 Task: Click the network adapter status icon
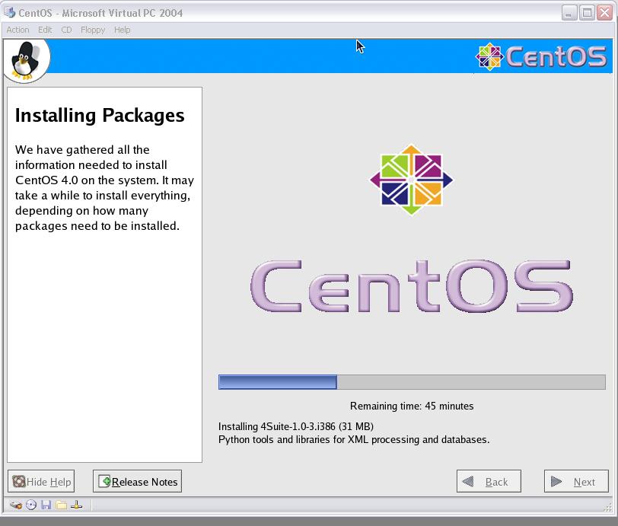76,505
